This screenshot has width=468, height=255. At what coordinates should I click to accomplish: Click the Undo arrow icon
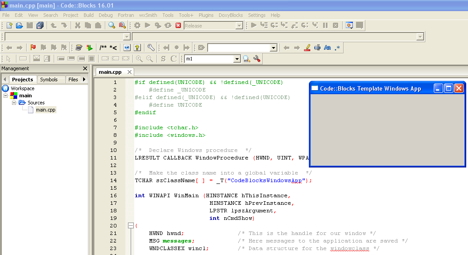pyautogui.click(x=53, y=25)
